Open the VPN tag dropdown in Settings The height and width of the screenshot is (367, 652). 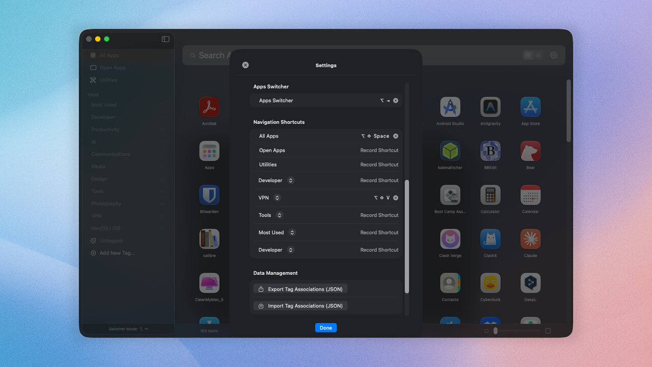coord(277,198)
